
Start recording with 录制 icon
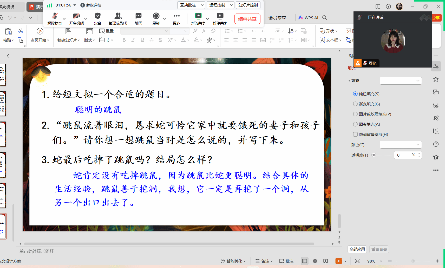tap(156, 16)
